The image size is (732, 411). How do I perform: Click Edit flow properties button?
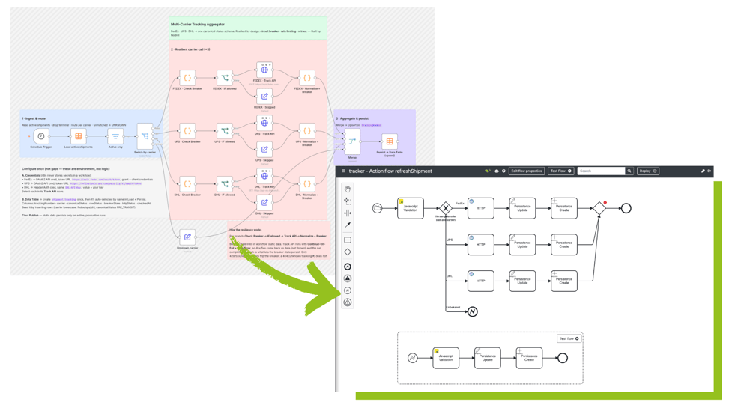pyautogui.click(x=527, y=171)
